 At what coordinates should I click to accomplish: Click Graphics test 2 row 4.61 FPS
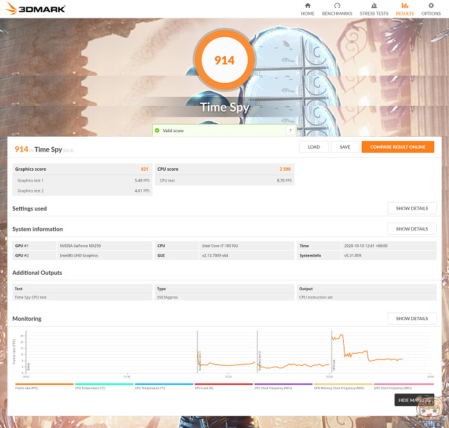pos(83,191)
